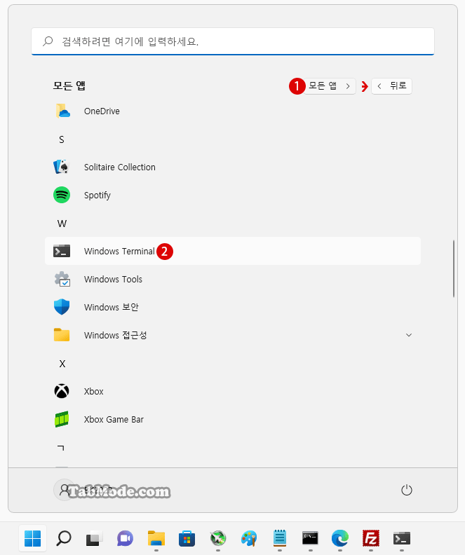Launch the Xbox app

coord(233,392)
